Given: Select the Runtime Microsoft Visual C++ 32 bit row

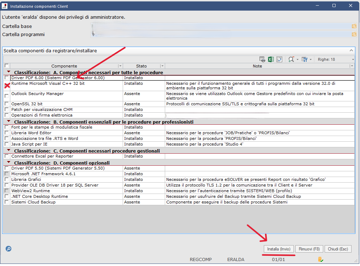Looking at the screenshot, I should [x=179, y=85].
